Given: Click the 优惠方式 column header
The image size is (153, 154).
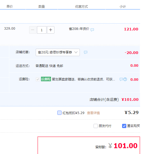Looking at the screenshot, I should click(x=81, y=7).
